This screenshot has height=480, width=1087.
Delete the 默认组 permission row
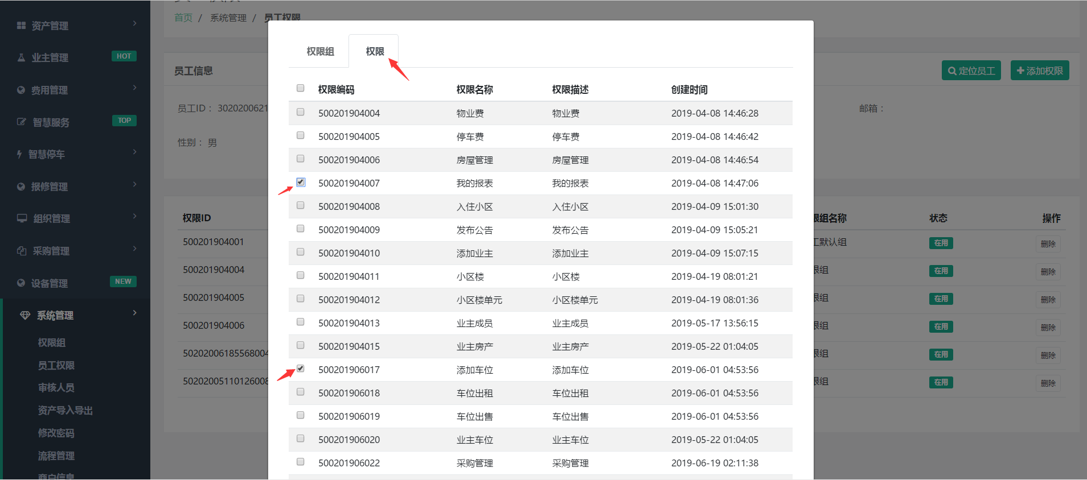coord(1048,244)
